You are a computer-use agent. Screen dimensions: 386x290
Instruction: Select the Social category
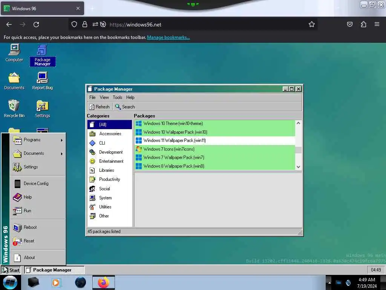110,189
